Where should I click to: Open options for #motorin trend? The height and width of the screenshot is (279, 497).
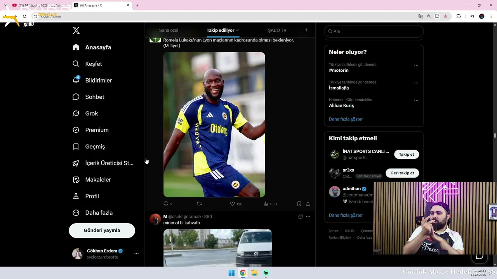click(x=416, y=65)
